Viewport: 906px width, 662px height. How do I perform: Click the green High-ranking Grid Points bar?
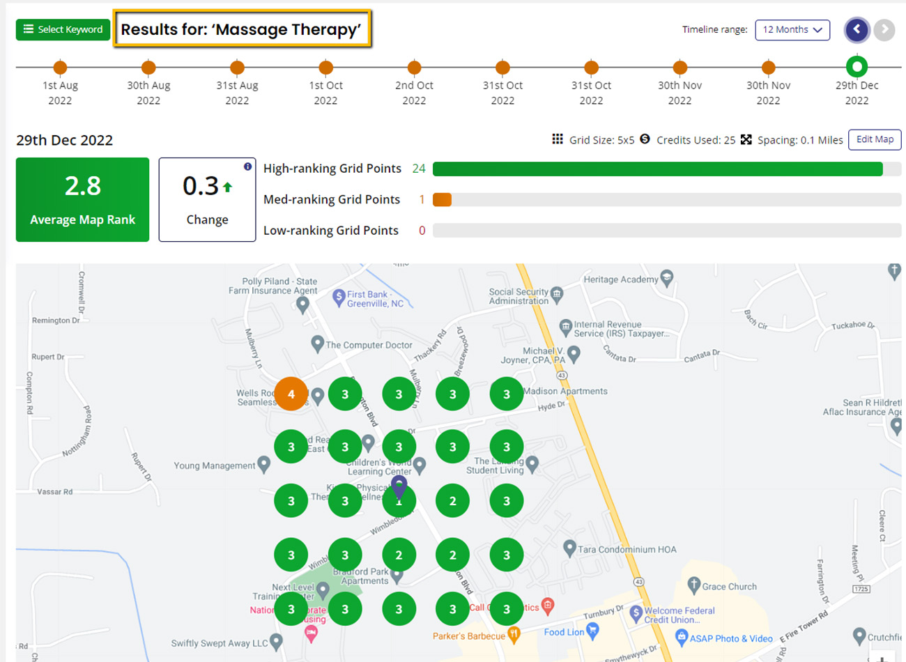pos(657,169)
